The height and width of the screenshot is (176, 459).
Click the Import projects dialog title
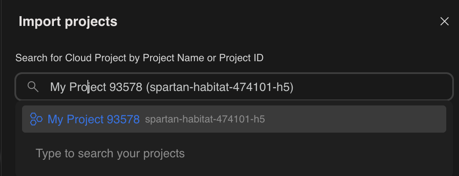point(68,22)
